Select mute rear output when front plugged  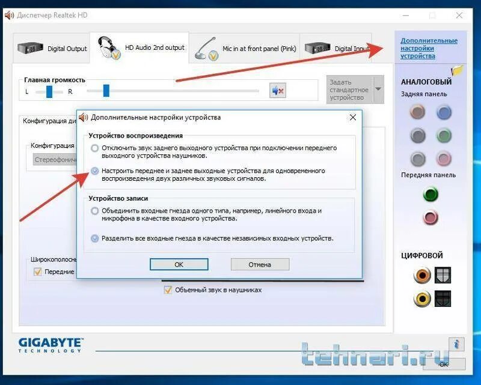pyautogui.click(x=95, y=148)
